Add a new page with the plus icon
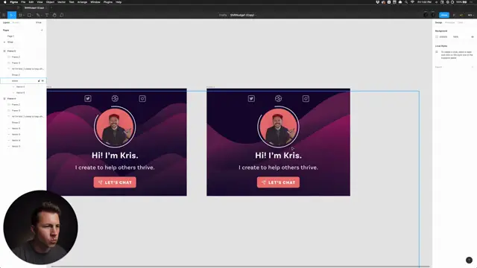Viewport: 477px width, 268px height. pyautogui.click(x=42, y=30)
